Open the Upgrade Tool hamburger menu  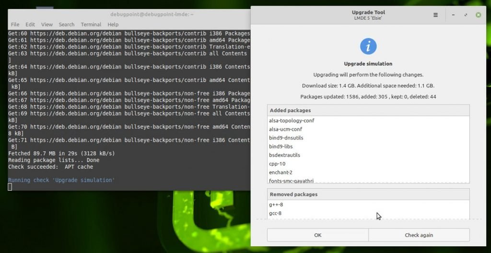(x=435, y=15)
